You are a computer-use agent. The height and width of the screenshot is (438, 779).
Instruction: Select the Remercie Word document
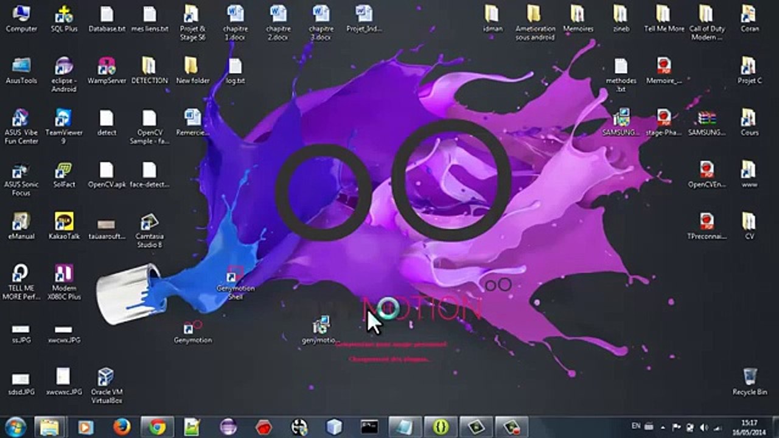click(x=192, y=122)
